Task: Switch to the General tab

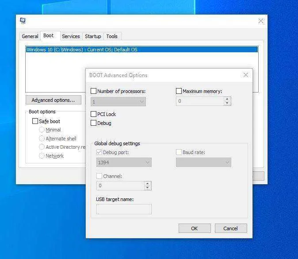Action: coord(30,36)
